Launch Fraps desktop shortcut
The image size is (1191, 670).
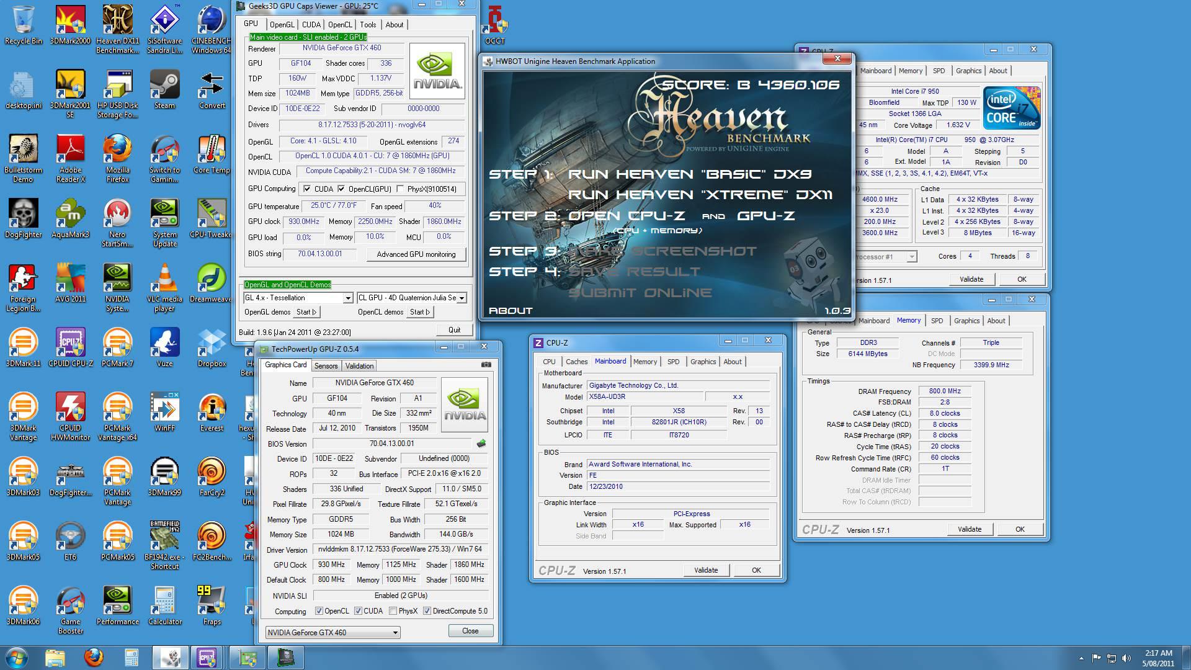(x=212, y=606)
